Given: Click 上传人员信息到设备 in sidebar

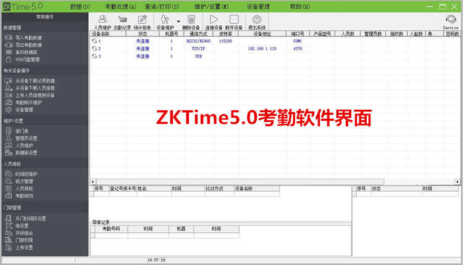Looking at the screenshot, I should [30, 95].
